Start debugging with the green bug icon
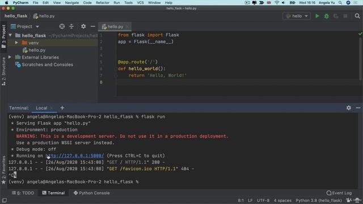The width and height of the screenshot is (363, 204). 327,16
